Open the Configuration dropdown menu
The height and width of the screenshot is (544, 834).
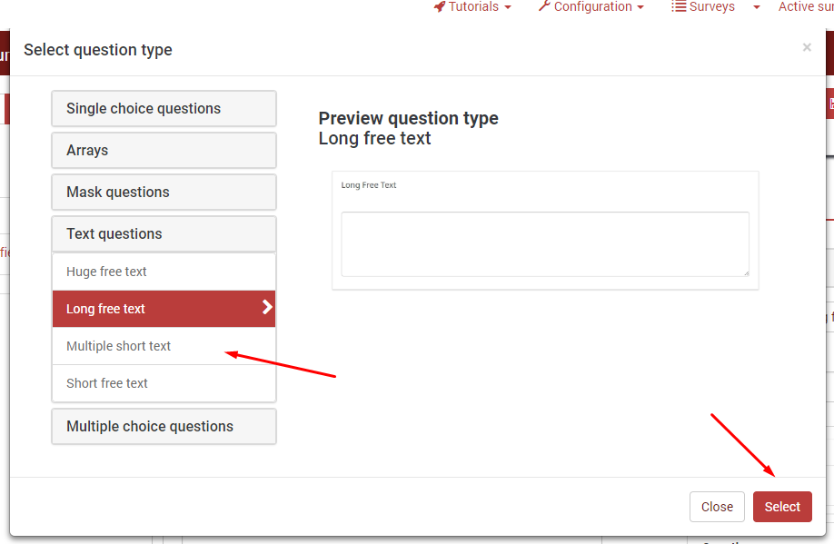click(x=591, y=6)
